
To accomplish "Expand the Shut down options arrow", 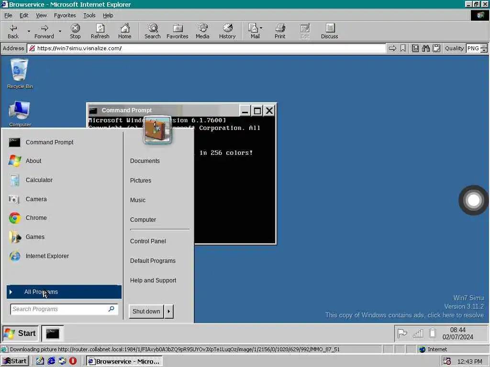I will (x=169, y=311).
